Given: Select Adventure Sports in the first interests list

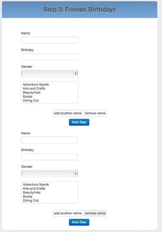Looking at the screenshot, I should pyautogui.click(x=36, y=85).
